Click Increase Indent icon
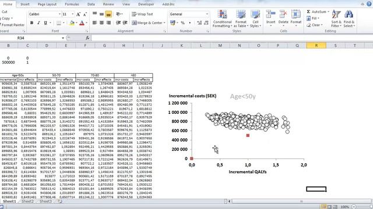373x209 pixels. coord(125,23)
